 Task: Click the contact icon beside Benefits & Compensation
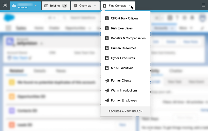tap(107, 38)
